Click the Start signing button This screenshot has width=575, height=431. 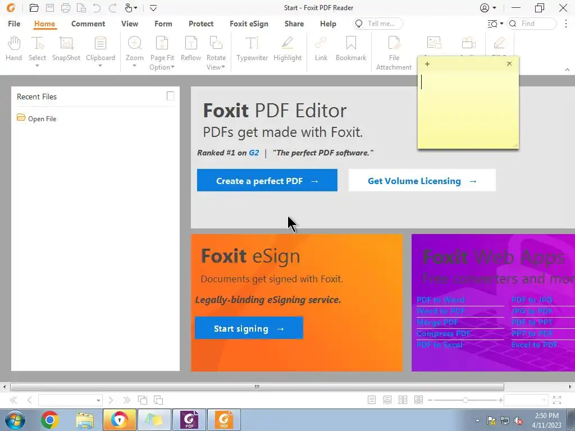[249, 328]
